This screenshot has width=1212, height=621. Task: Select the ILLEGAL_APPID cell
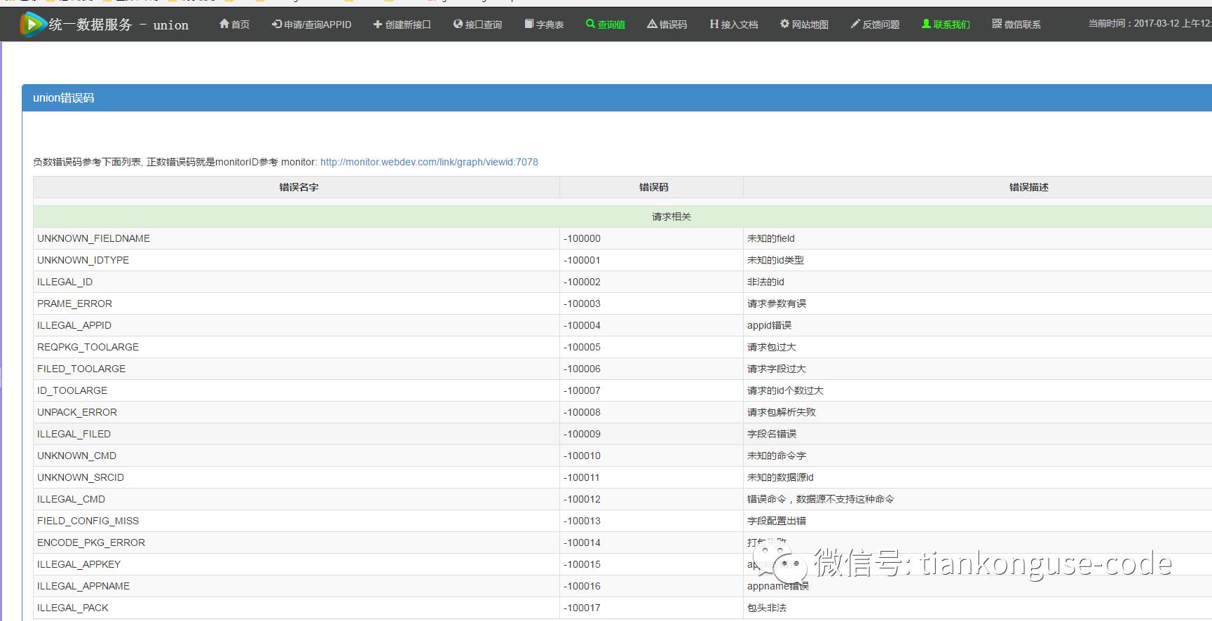point(297,325)
